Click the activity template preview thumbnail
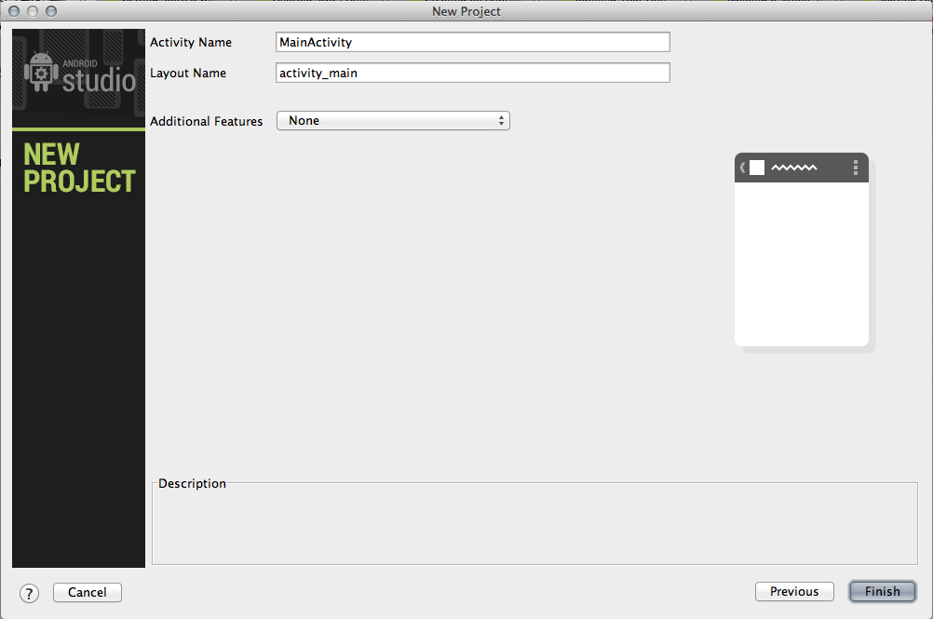Screen dimensions: 933x619 pos(802,249)
